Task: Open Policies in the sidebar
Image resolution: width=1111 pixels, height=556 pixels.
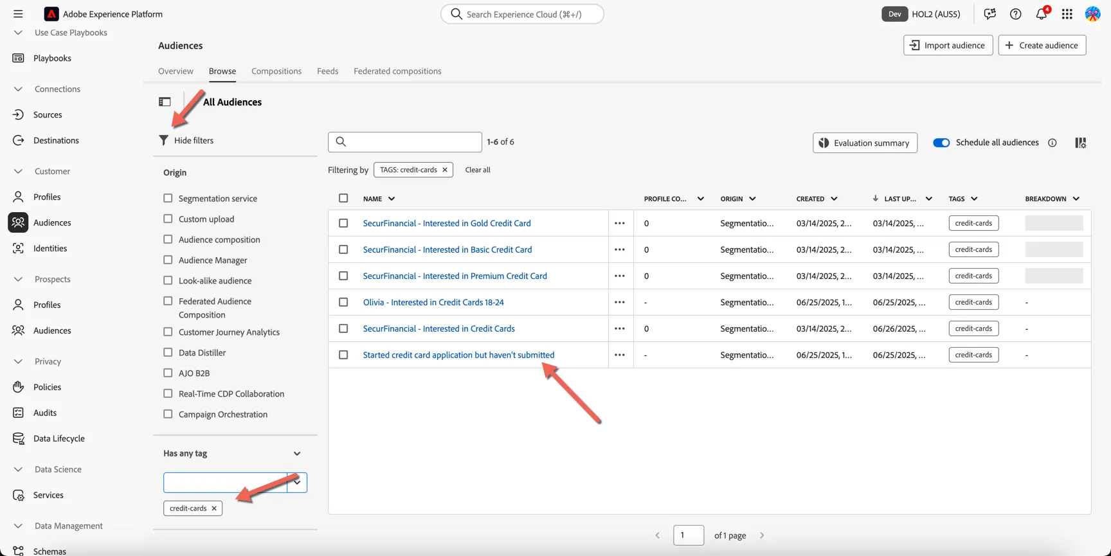Action: [47, 387]
